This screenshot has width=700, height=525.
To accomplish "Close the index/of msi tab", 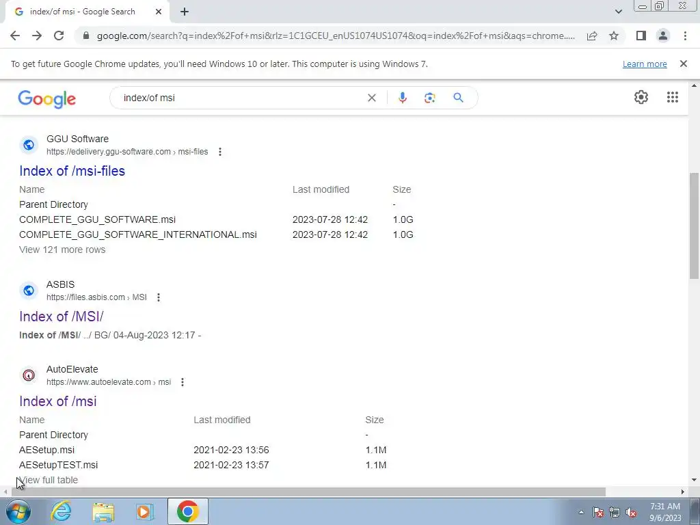I will point(159,12).
